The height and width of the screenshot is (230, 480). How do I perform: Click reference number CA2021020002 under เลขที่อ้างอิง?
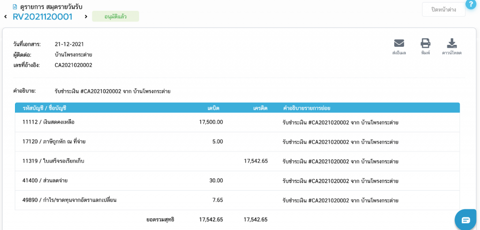click(x=74, y=65)
